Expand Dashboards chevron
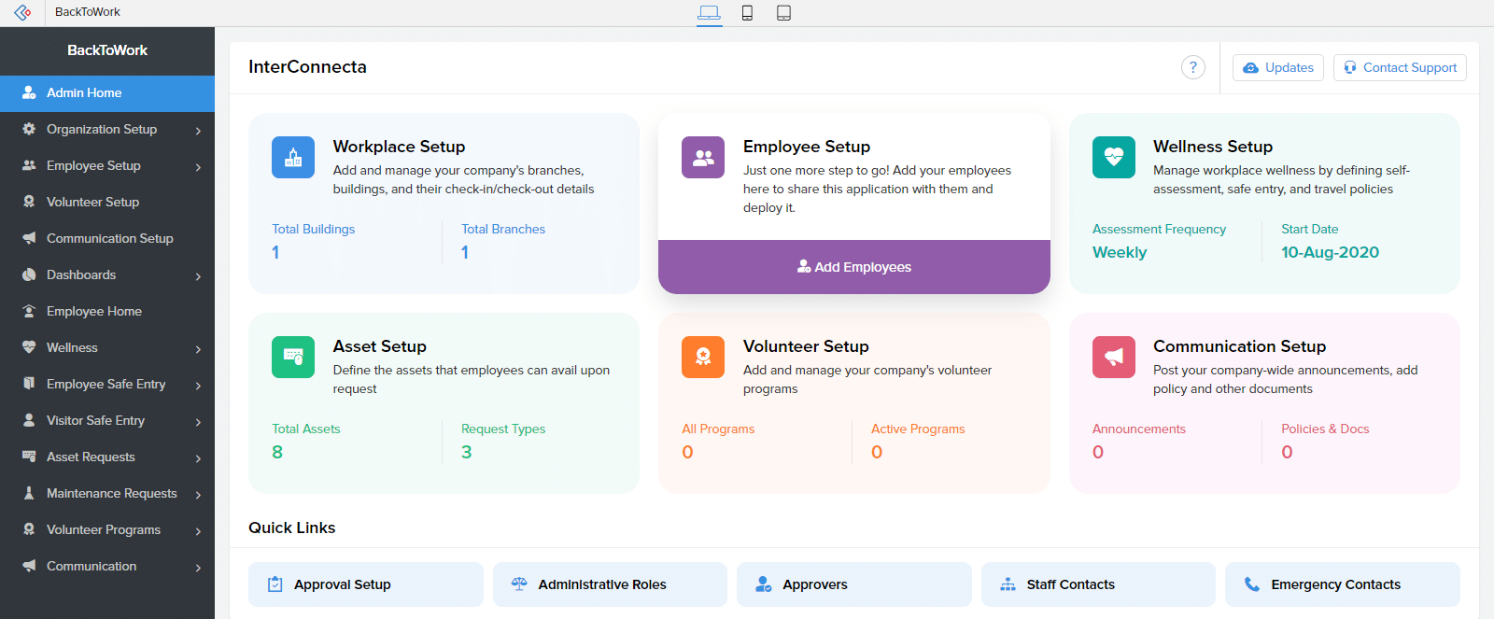Screen dimensions: 1494x619 click(198, 276)
